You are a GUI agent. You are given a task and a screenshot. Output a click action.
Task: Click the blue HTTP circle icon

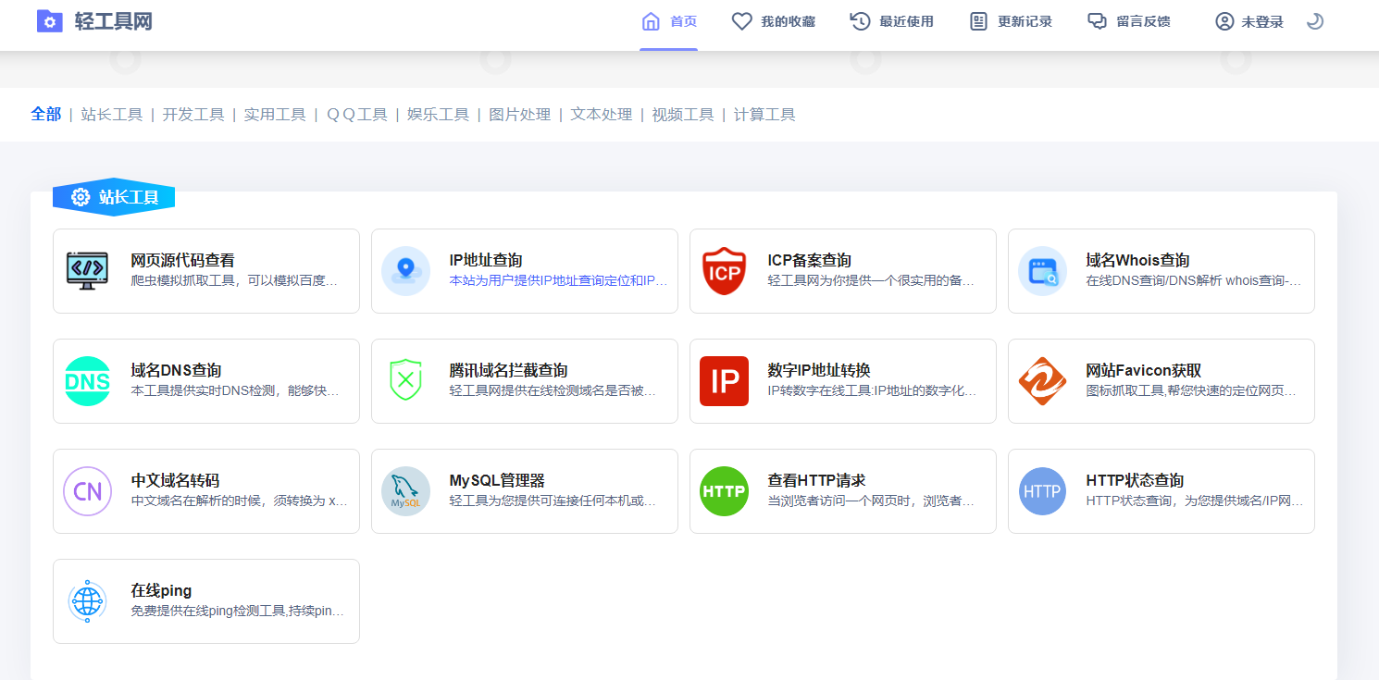click(x=1042, y=491)
